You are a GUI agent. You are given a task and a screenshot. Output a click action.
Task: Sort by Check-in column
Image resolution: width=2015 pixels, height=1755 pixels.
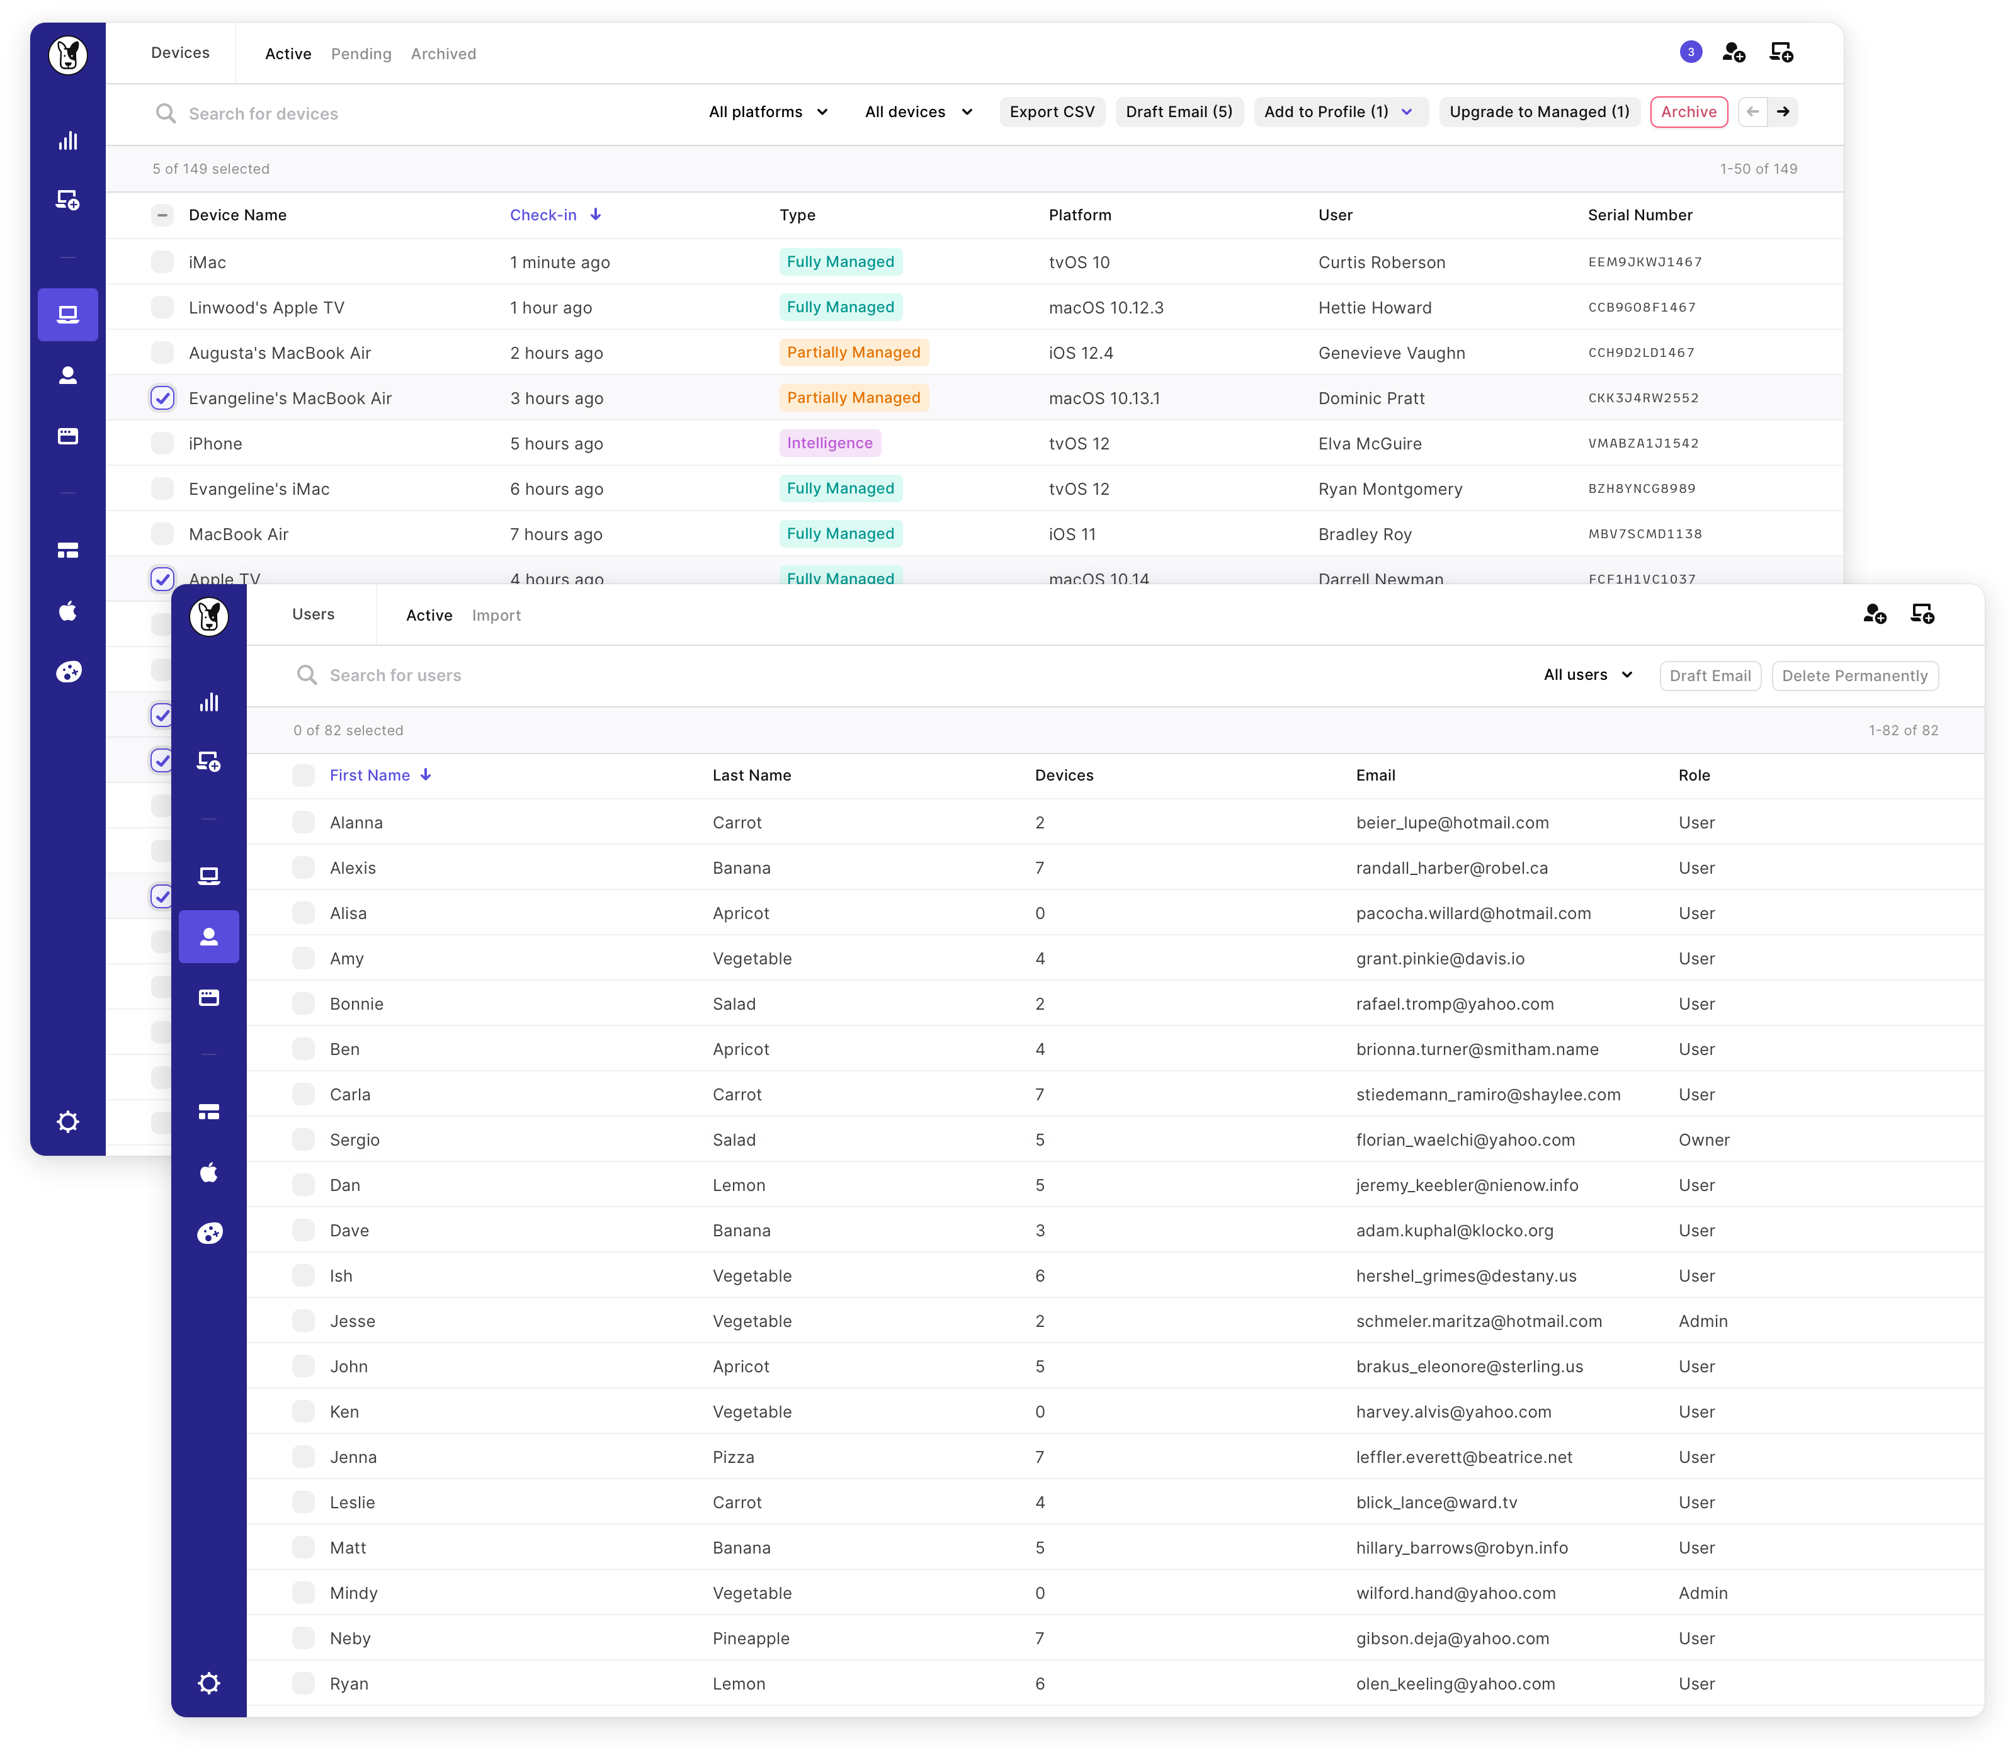[555, 215]
